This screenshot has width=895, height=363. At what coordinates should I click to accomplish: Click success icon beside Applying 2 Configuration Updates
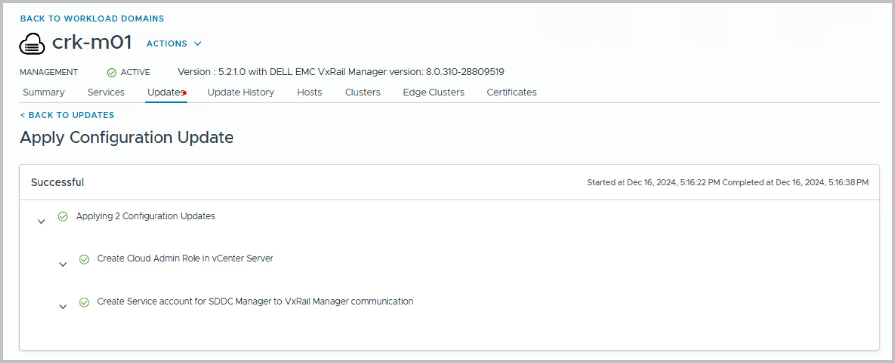[x=63, y=216]
